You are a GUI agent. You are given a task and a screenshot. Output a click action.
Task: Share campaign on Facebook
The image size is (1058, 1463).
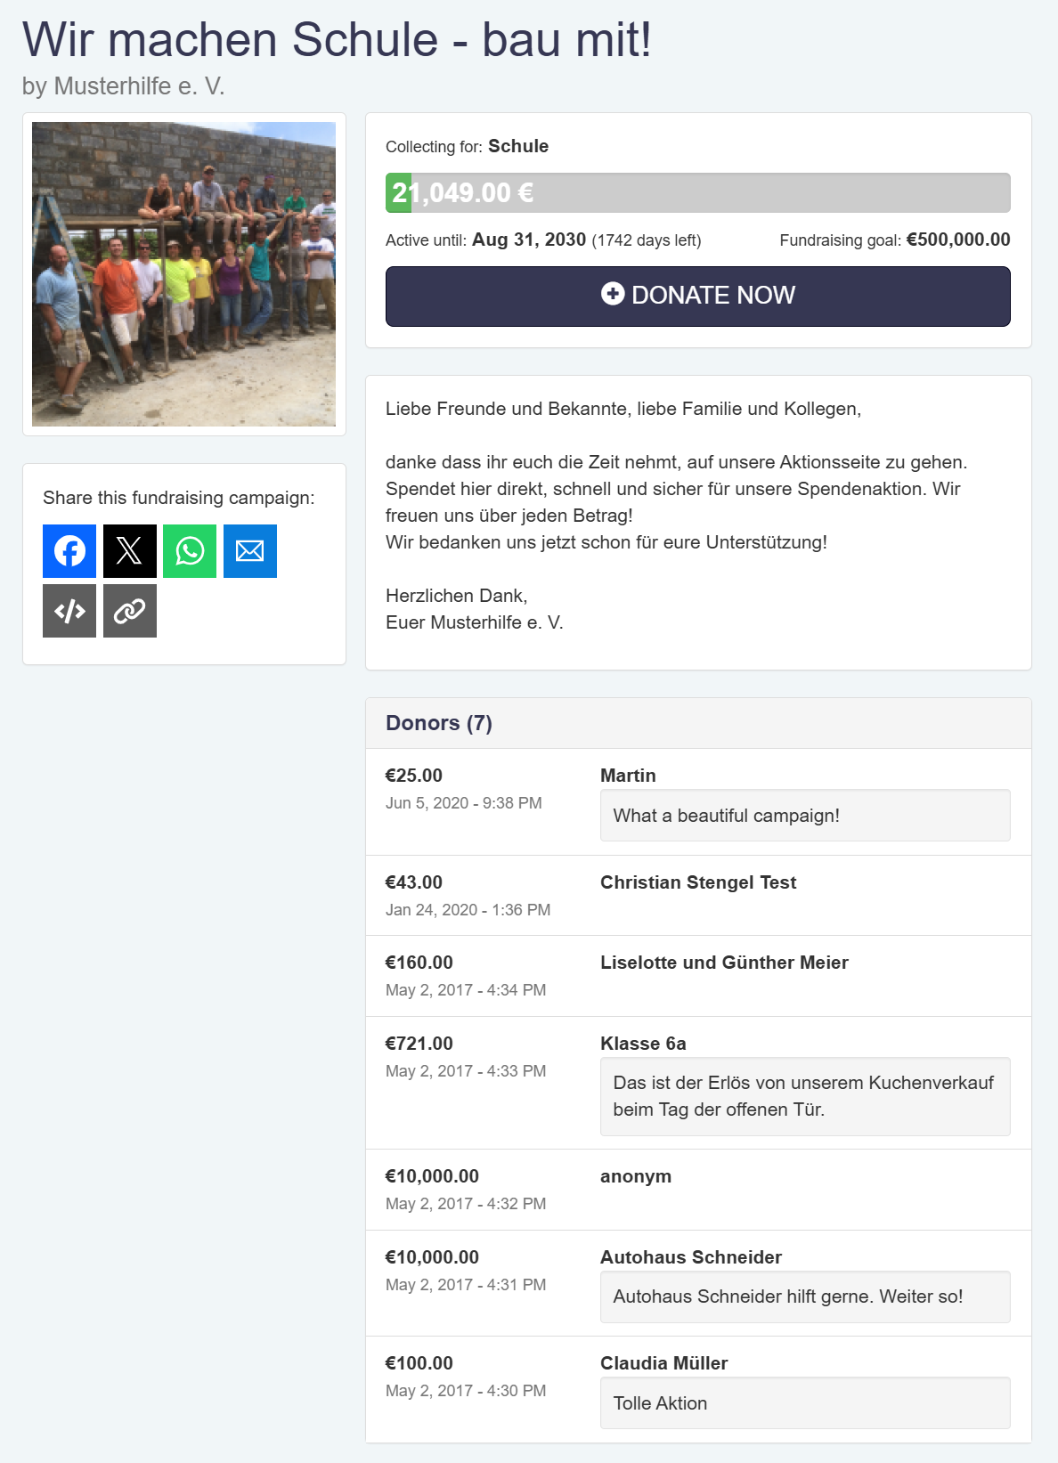(x=69, y=551)
